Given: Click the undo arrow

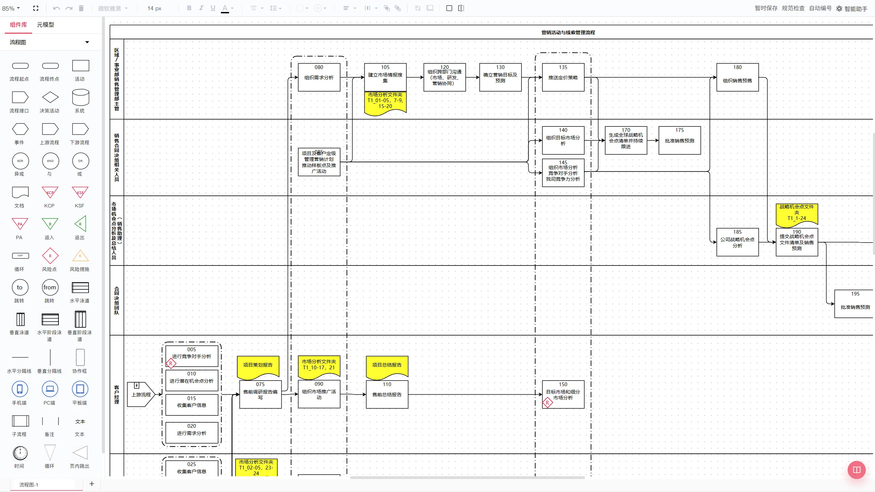Looking at the screenshot, I should [x=56, y=8].
